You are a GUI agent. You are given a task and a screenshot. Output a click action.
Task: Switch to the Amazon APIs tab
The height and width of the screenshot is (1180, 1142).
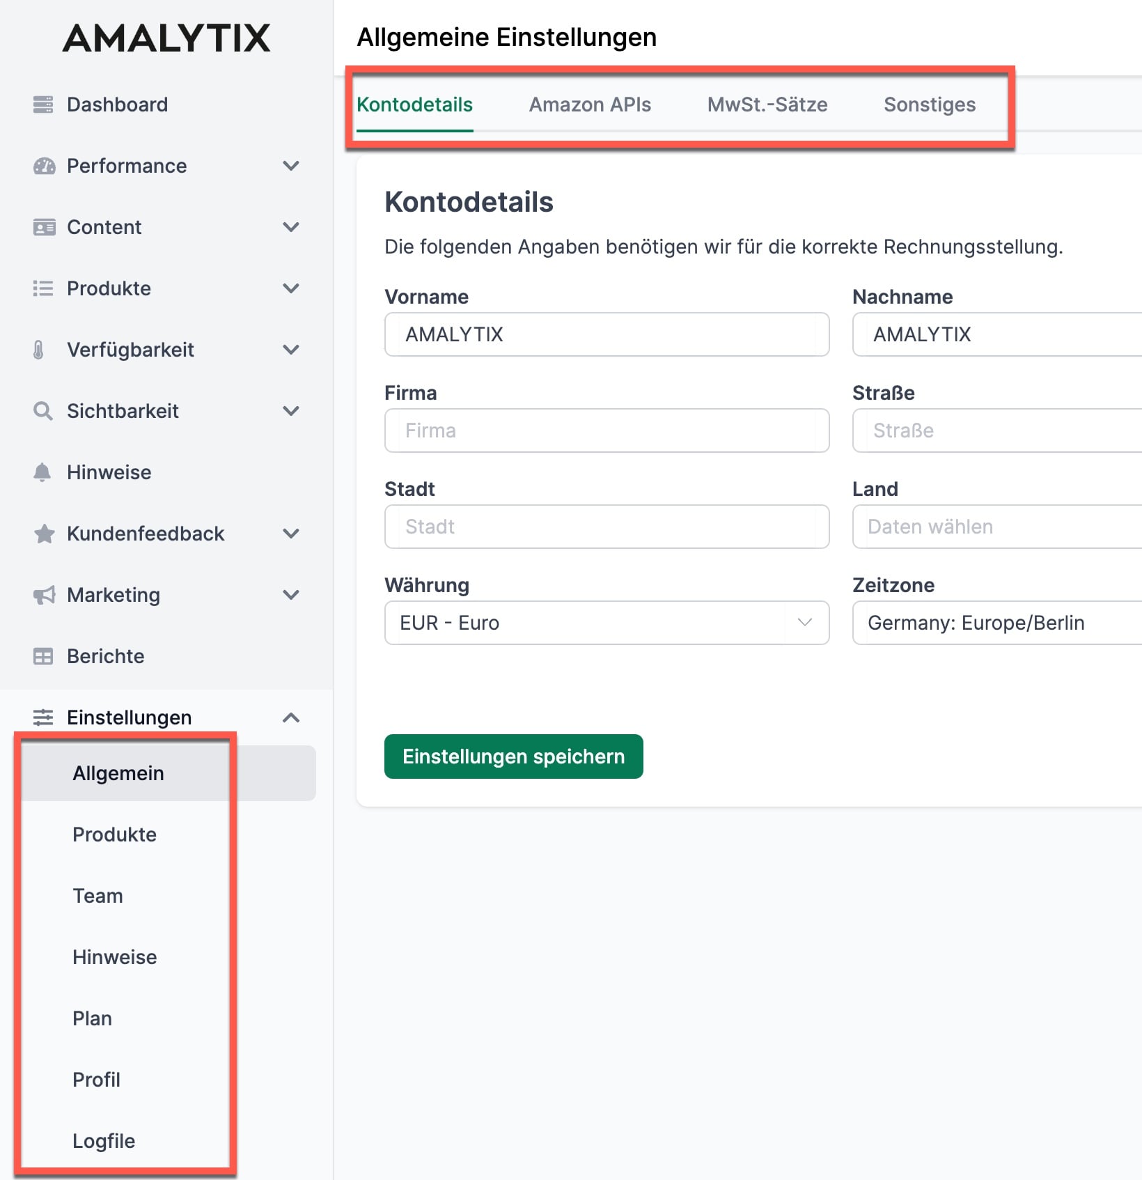coord(590,104)
